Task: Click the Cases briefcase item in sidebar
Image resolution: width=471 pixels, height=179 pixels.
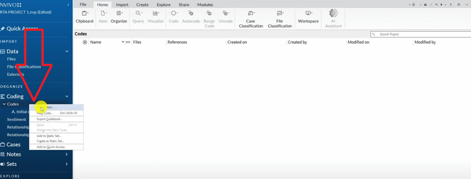Action: (11, 144)
